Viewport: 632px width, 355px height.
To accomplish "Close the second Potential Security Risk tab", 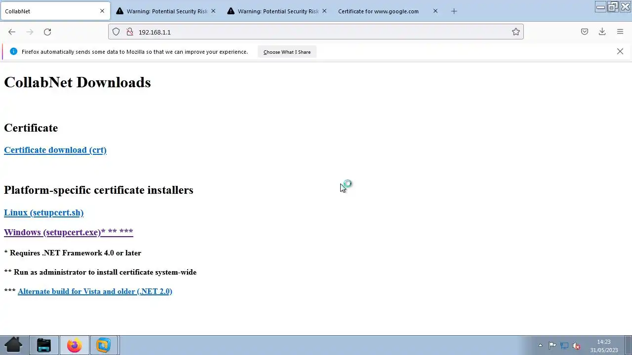I will tap(324, 11).
